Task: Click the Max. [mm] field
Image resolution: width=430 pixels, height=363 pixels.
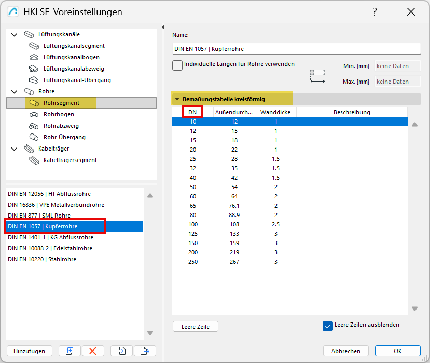Action: pos(398,82)
